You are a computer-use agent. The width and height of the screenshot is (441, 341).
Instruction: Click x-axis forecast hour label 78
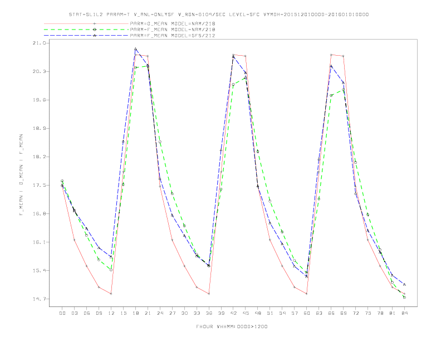pos(380,313)
